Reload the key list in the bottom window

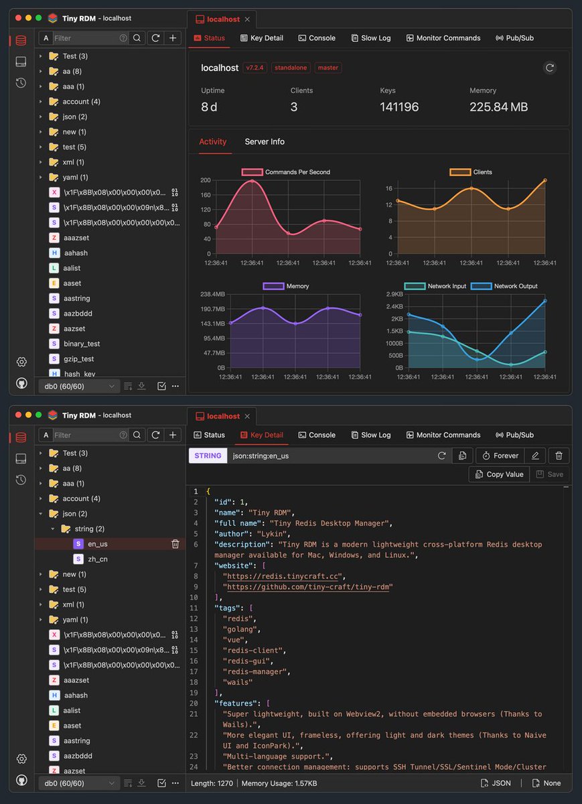pos(155,435)
